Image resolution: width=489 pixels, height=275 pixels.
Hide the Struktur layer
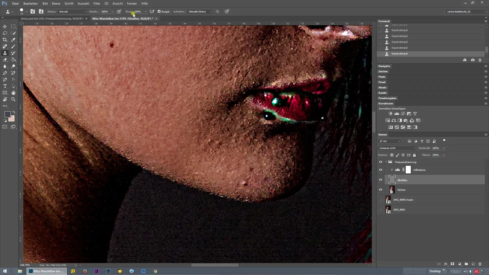381,180
